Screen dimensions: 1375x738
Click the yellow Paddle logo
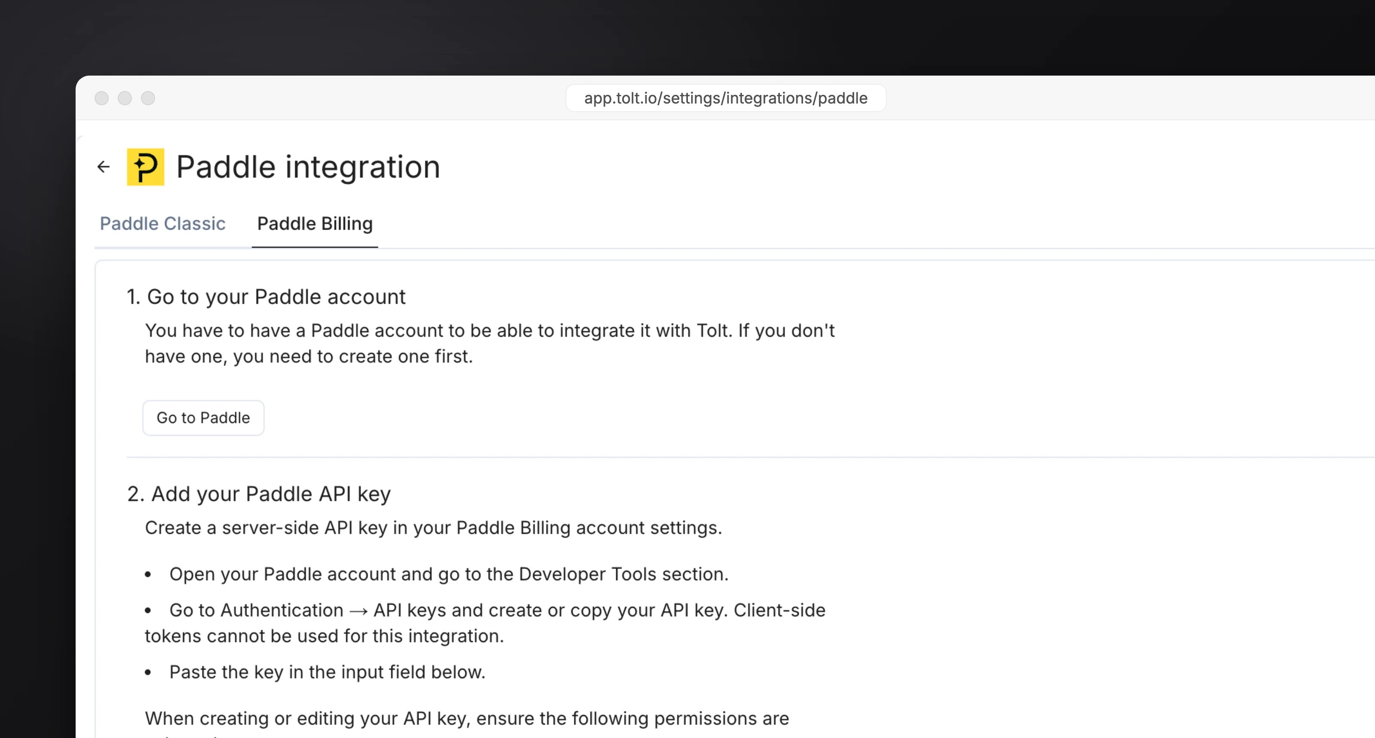pyautogui.click(x=146, y=167)
